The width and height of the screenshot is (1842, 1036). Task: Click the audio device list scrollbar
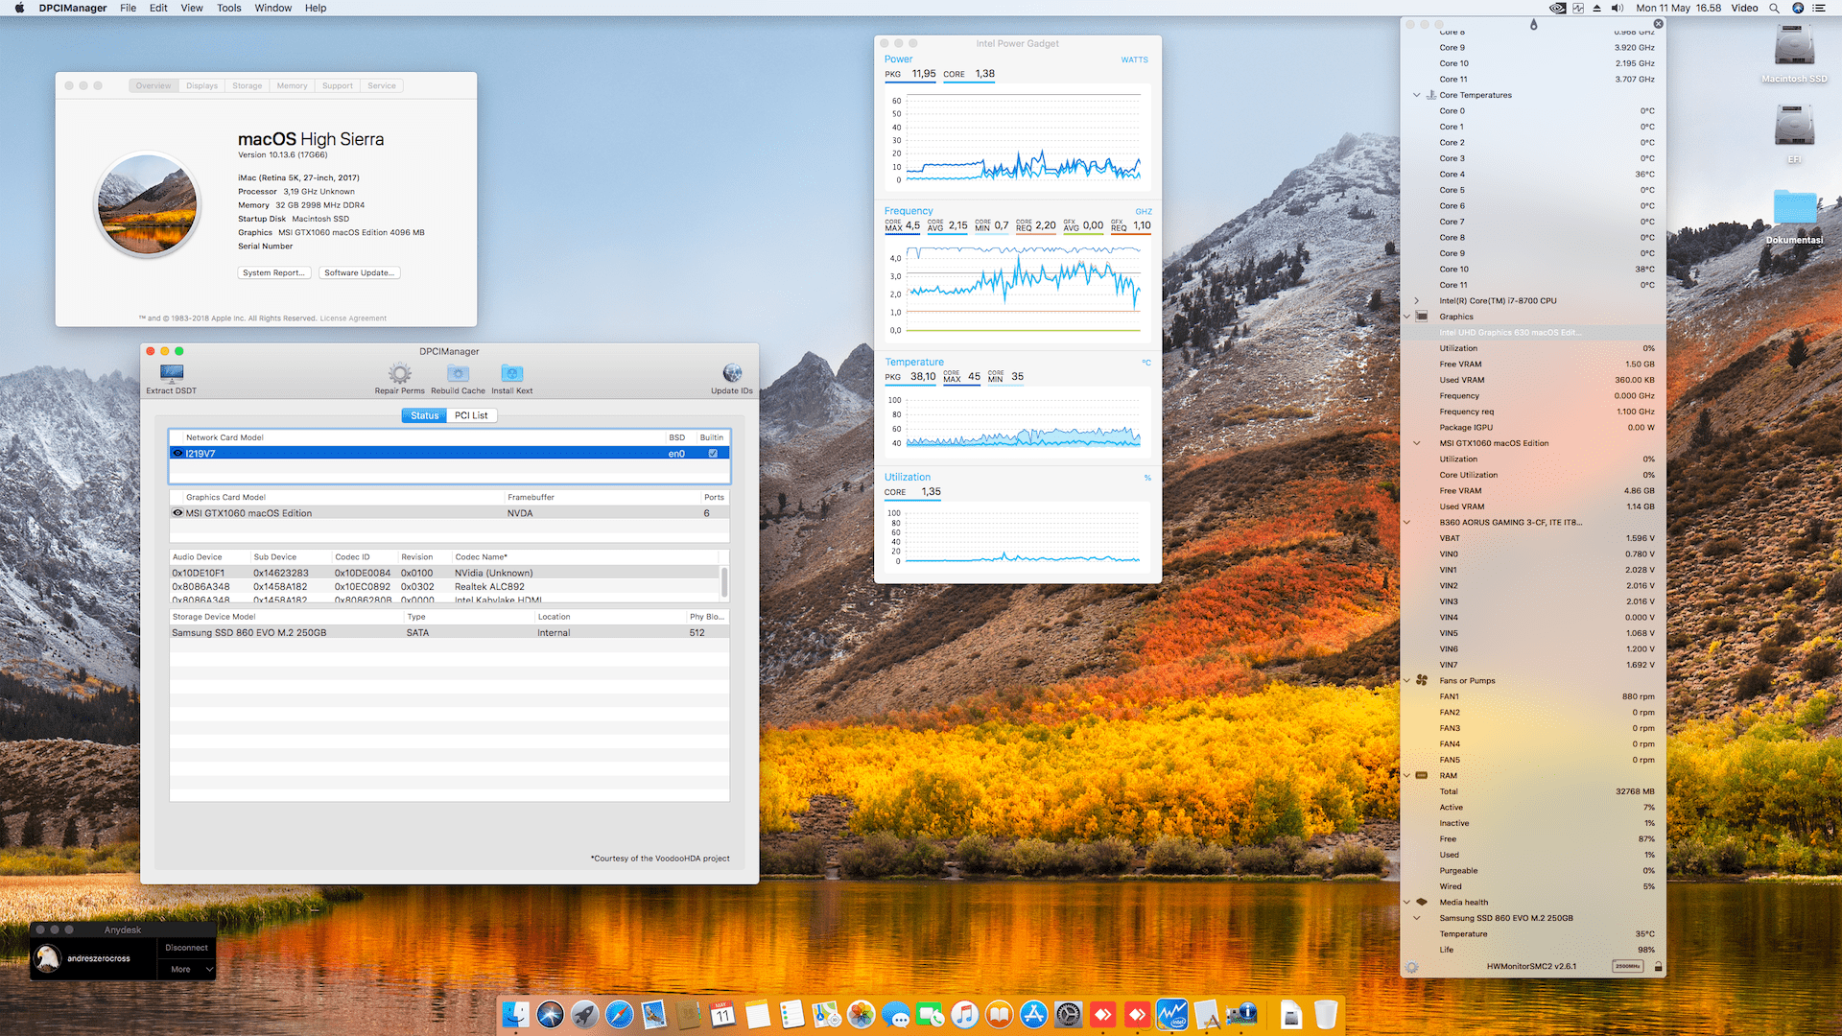pos(724,581)
